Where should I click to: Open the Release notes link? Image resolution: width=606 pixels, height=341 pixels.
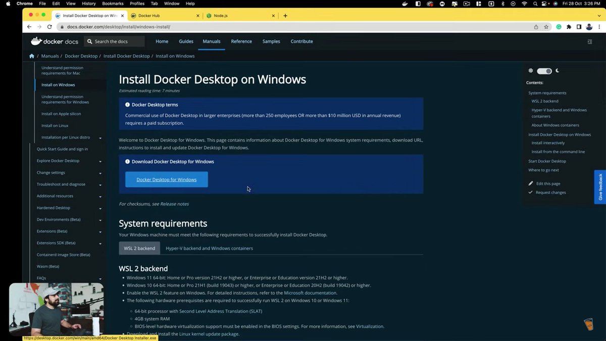[x=174, y=204]
